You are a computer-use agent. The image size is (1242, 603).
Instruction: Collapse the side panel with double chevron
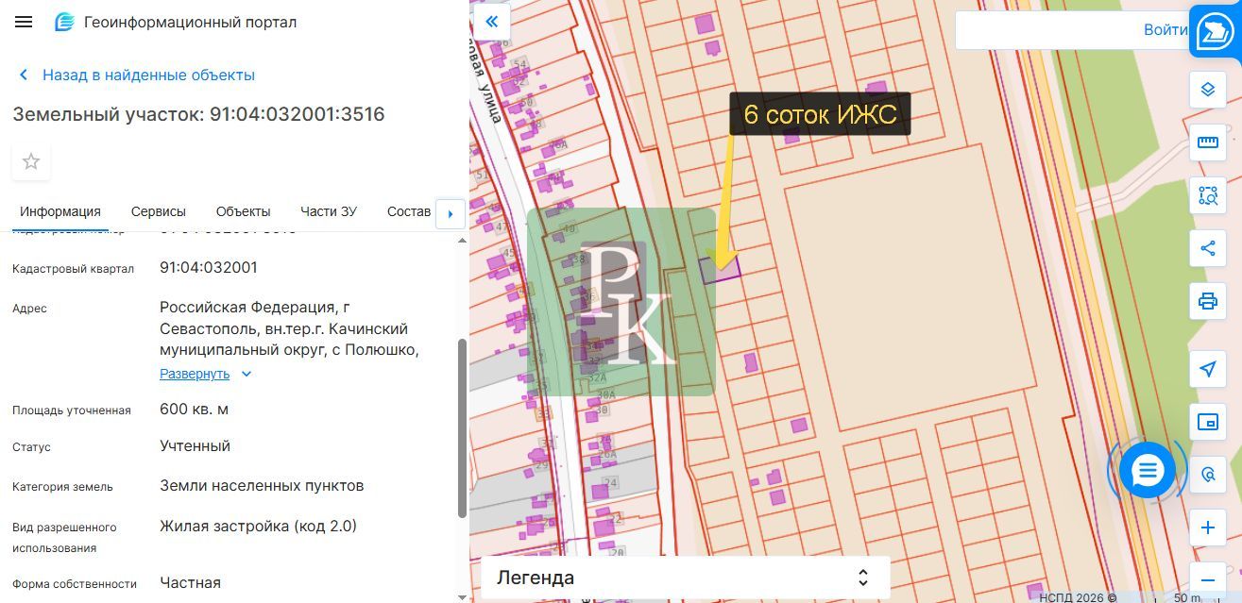pyautogui.click(x=491, y=23)
